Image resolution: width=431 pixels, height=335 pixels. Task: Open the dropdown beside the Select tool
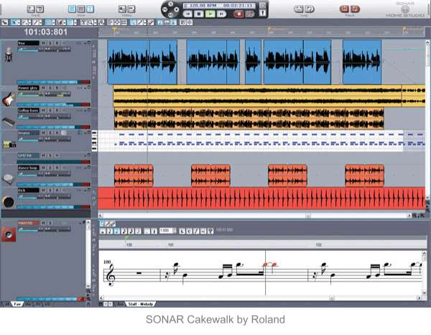click(19, 22)
